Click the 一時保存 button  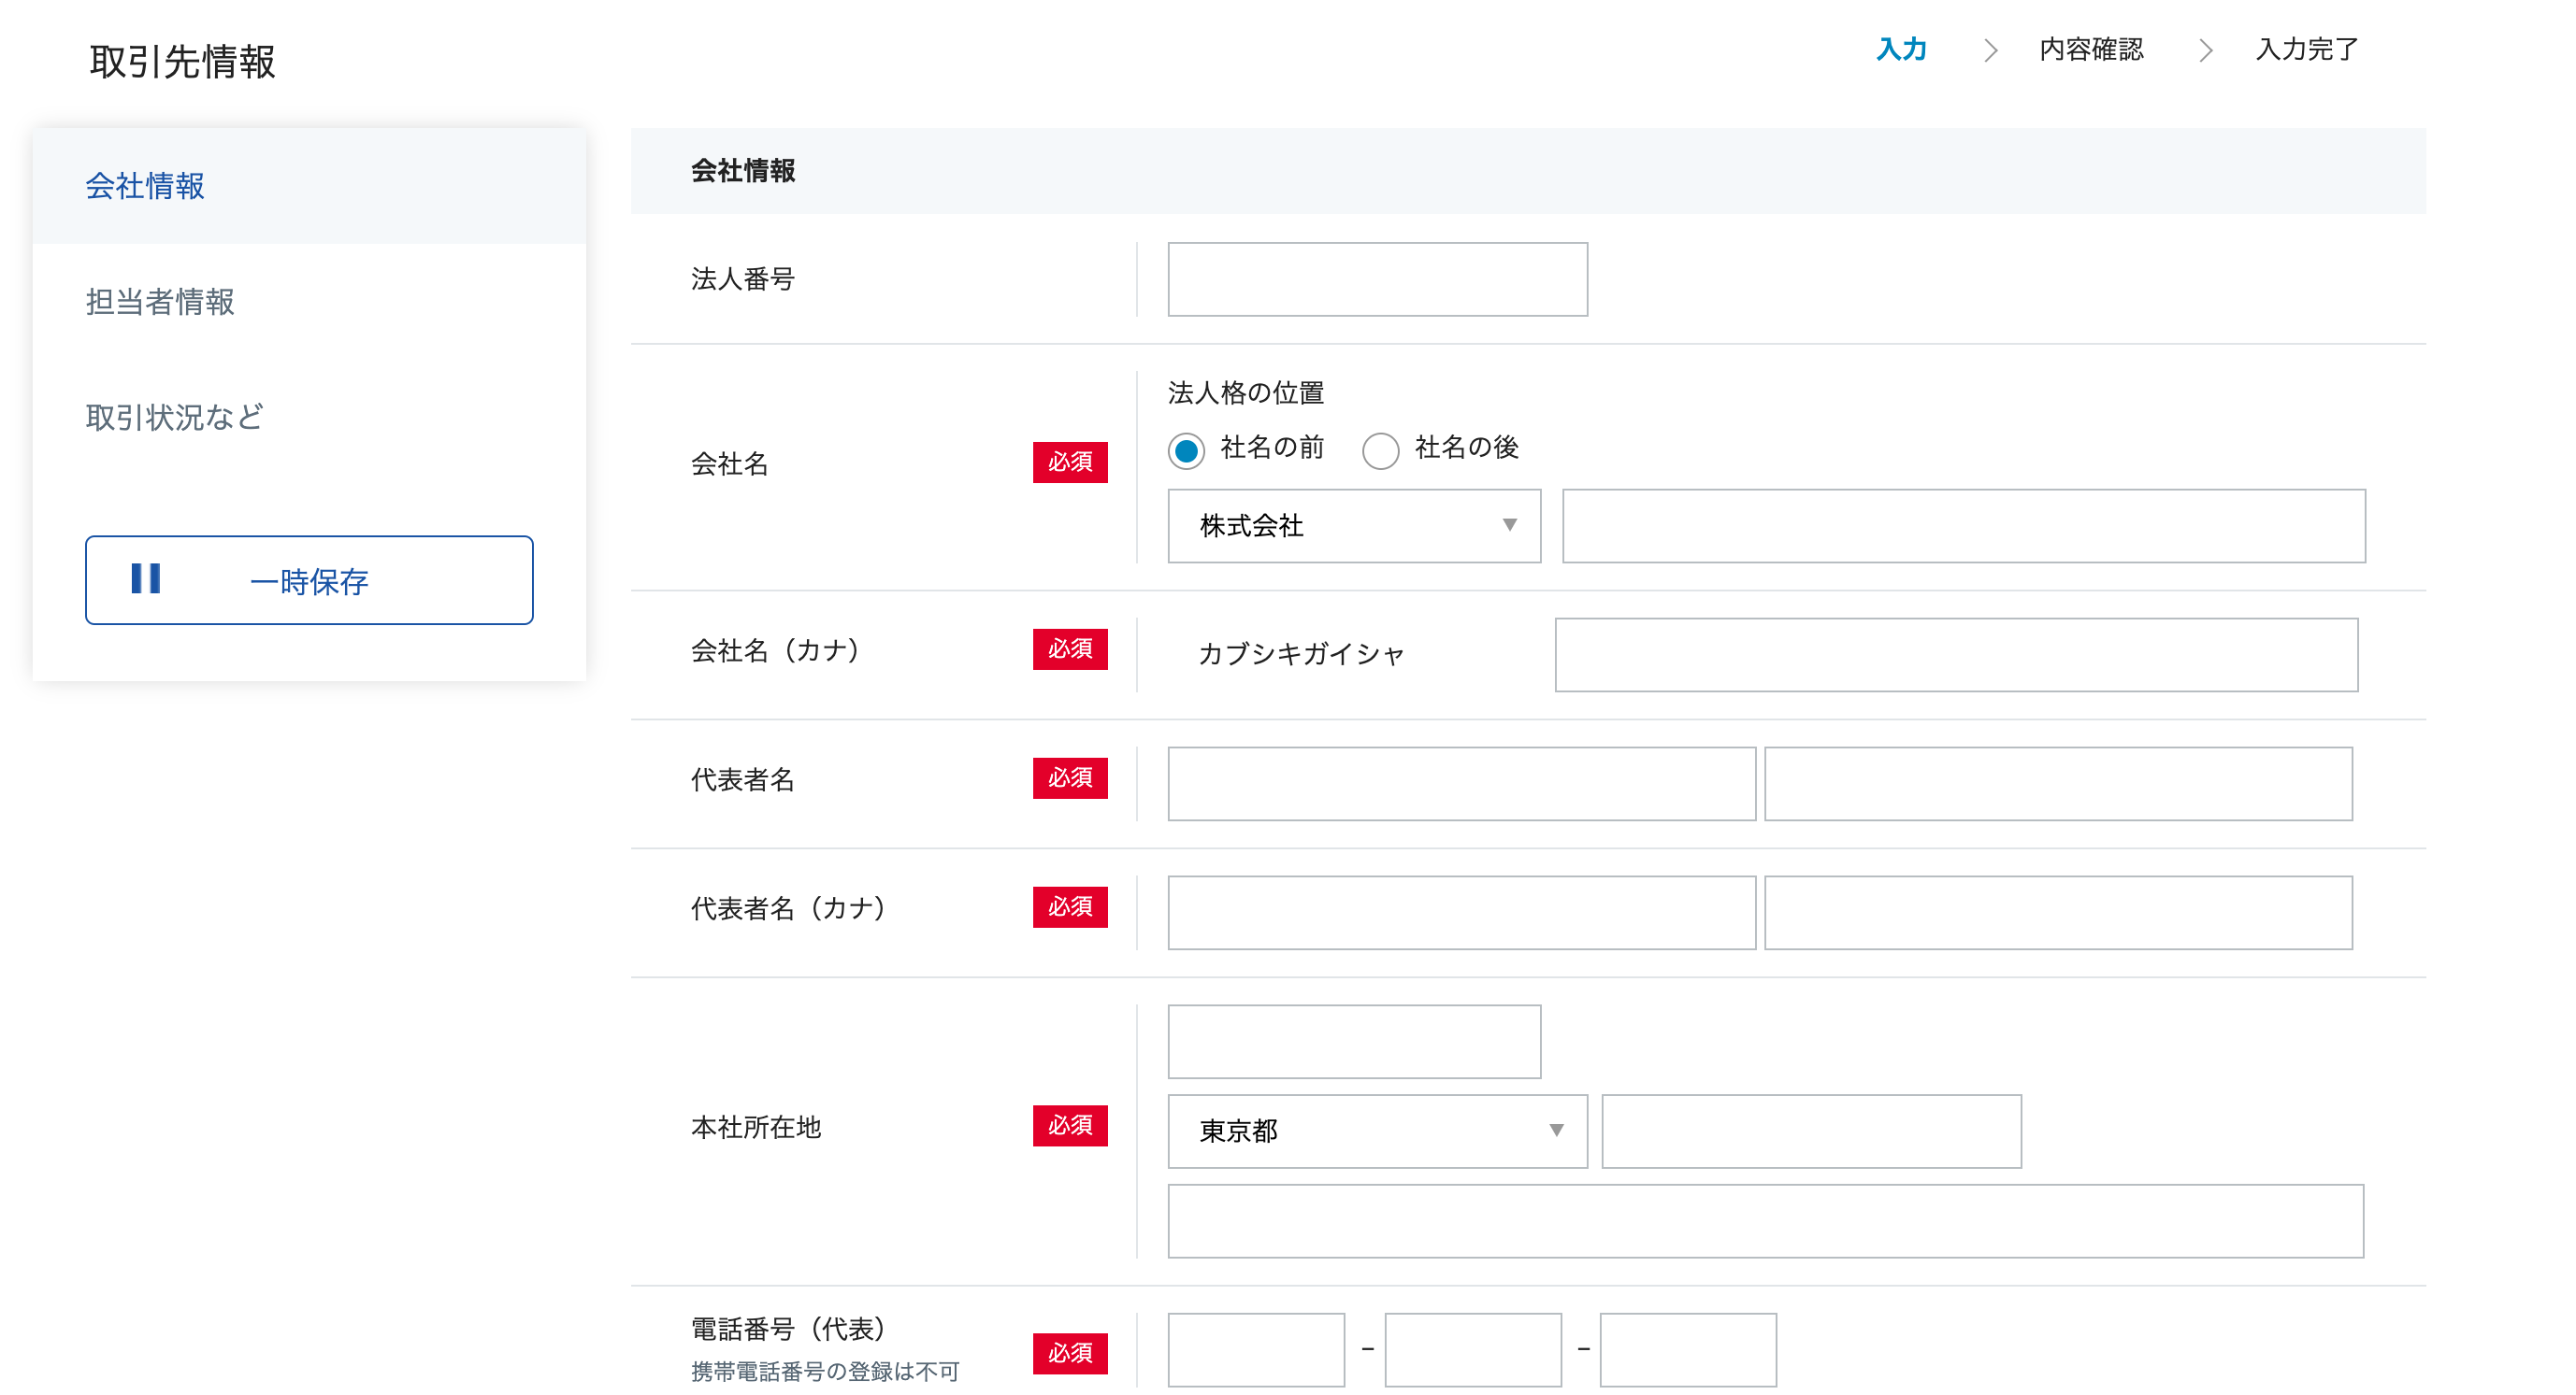coord(309,579)
